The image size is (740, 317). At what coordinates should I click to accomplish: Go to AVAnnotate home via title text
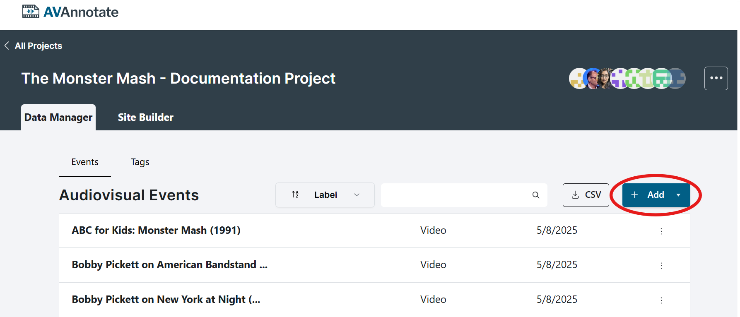(x=81, y=12)
